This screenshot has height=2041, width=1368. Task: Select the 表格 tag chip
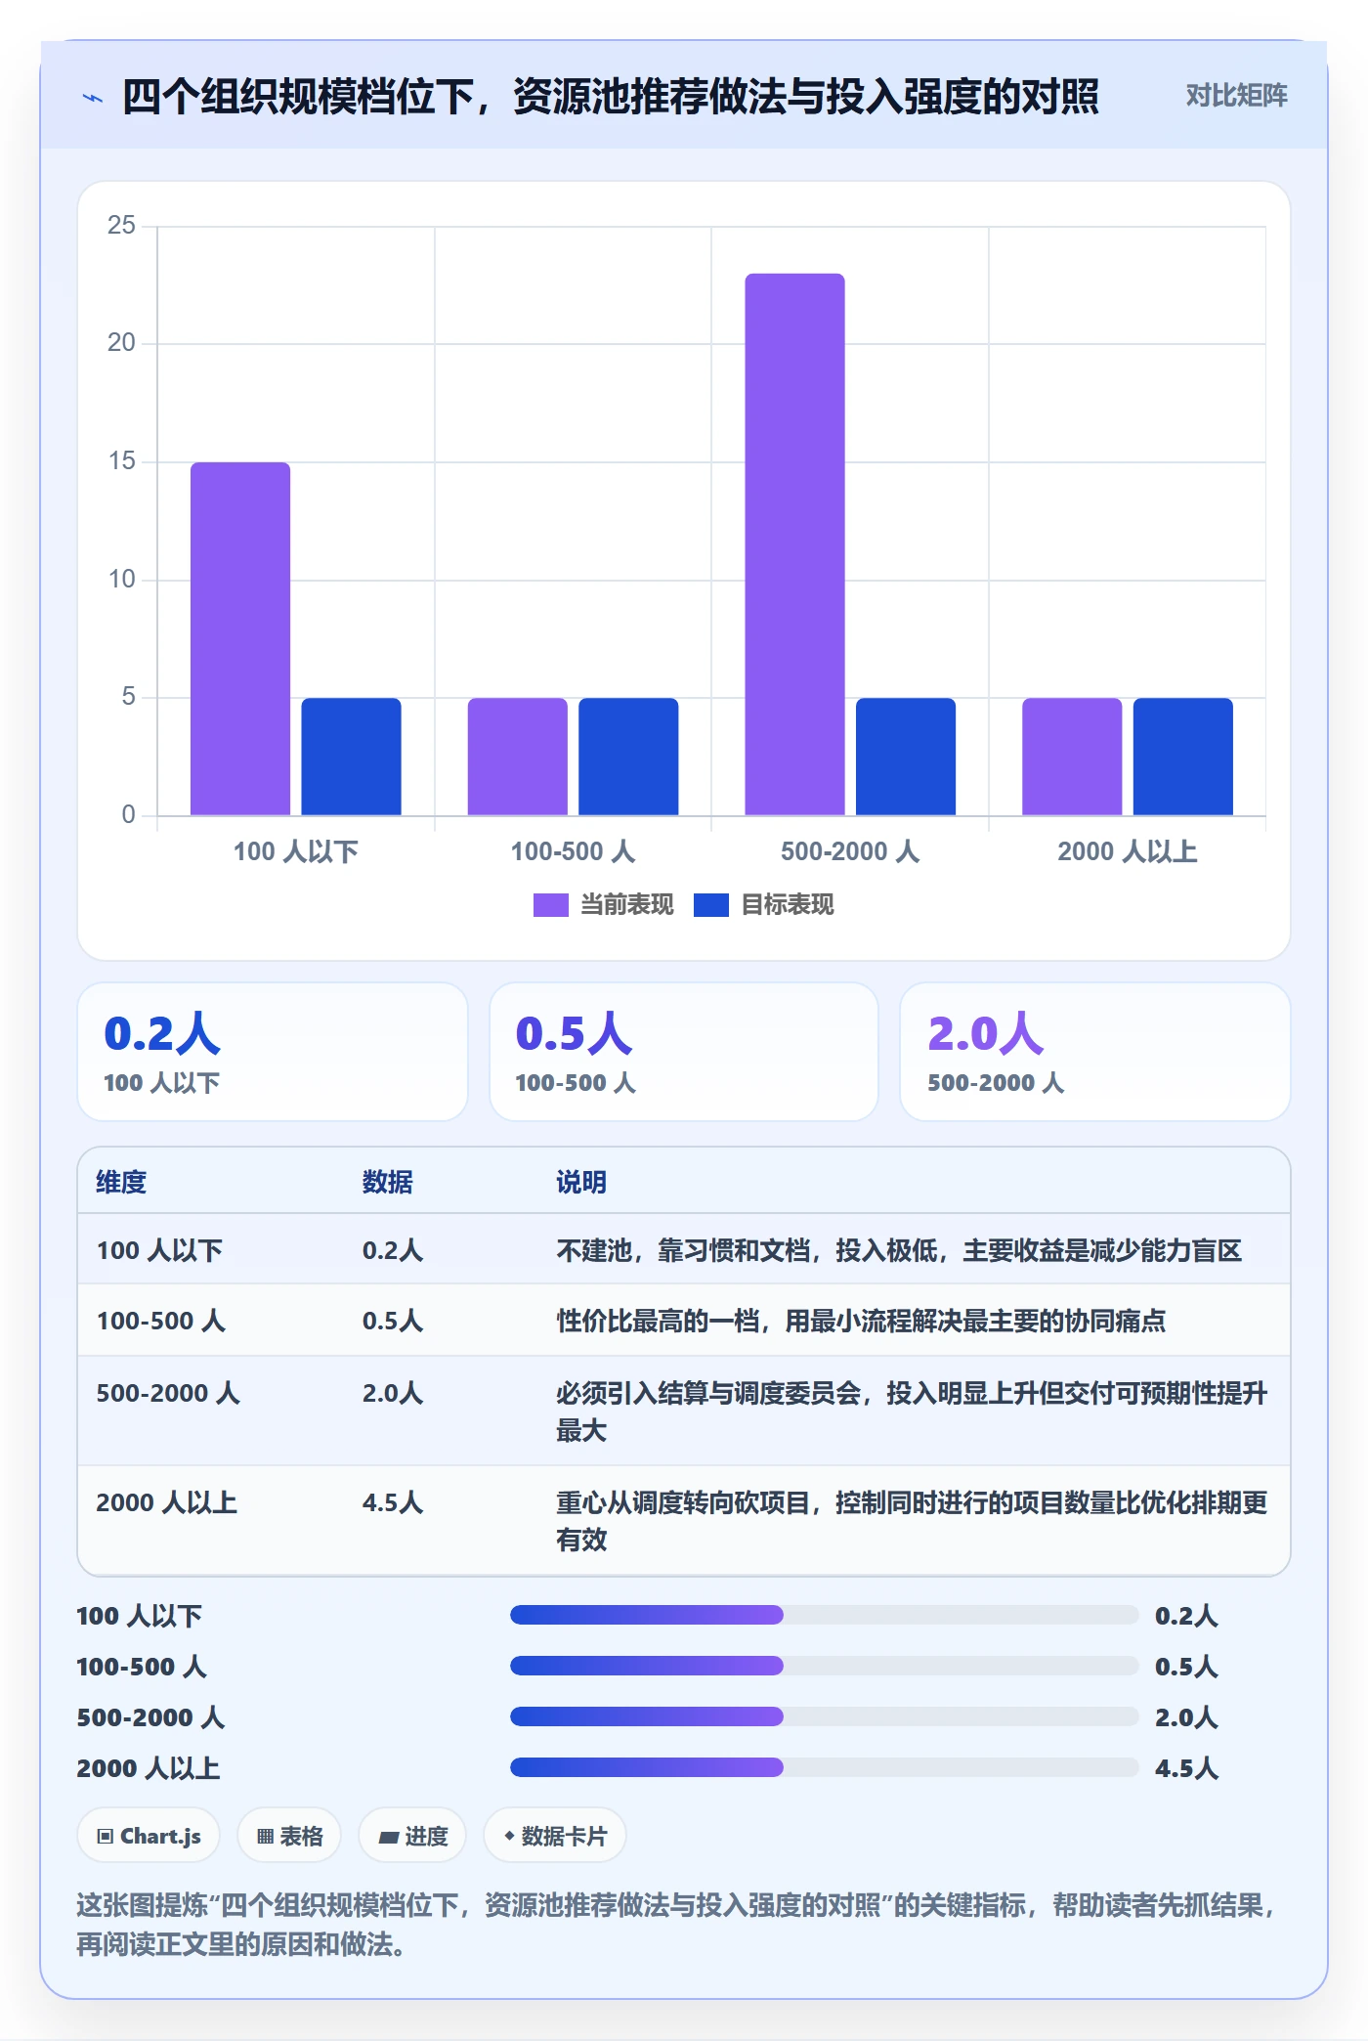[x=289, y=1836]
